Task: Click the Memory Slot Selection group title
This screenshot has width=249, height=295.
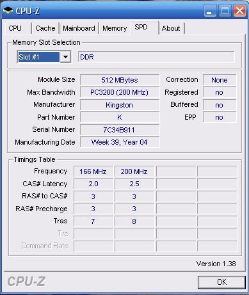Action: pyautogui.click(x=46, y=42)
